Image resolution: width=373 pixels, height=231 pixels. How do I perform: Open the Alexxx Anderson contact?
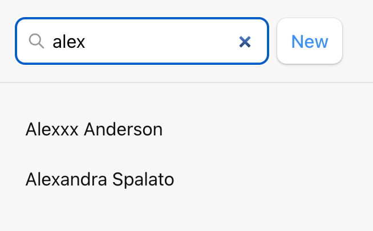(94, 129)
